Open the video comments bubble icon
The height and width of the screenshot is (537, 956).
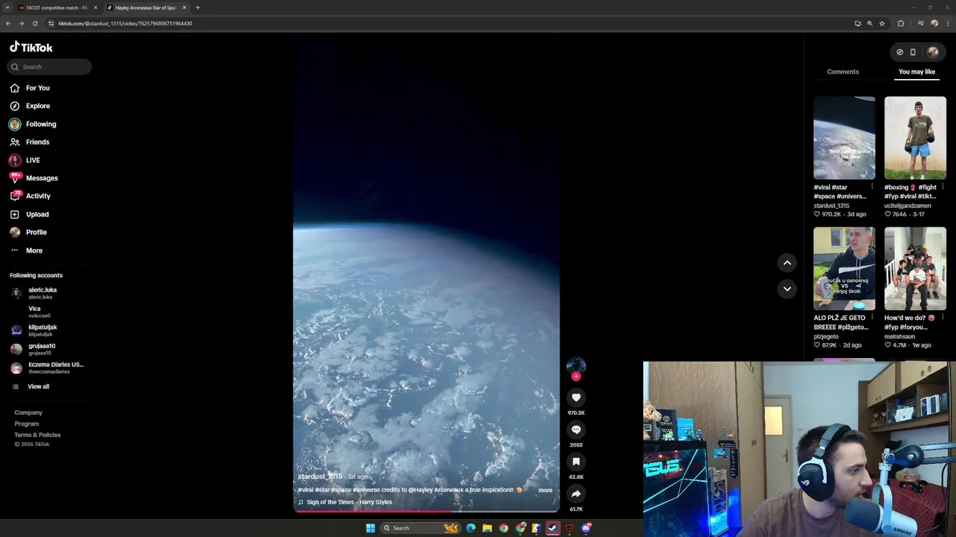[576, 430]
